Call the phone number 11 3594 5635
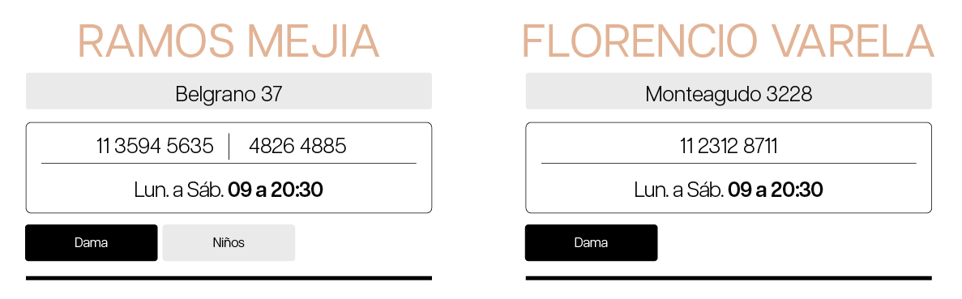Screen dimensions: 962x299 click(156, 146)
